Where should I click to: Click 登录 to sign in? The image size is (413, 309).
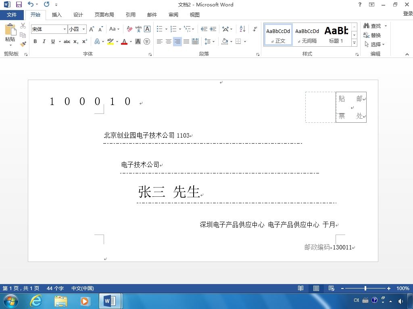408,13
